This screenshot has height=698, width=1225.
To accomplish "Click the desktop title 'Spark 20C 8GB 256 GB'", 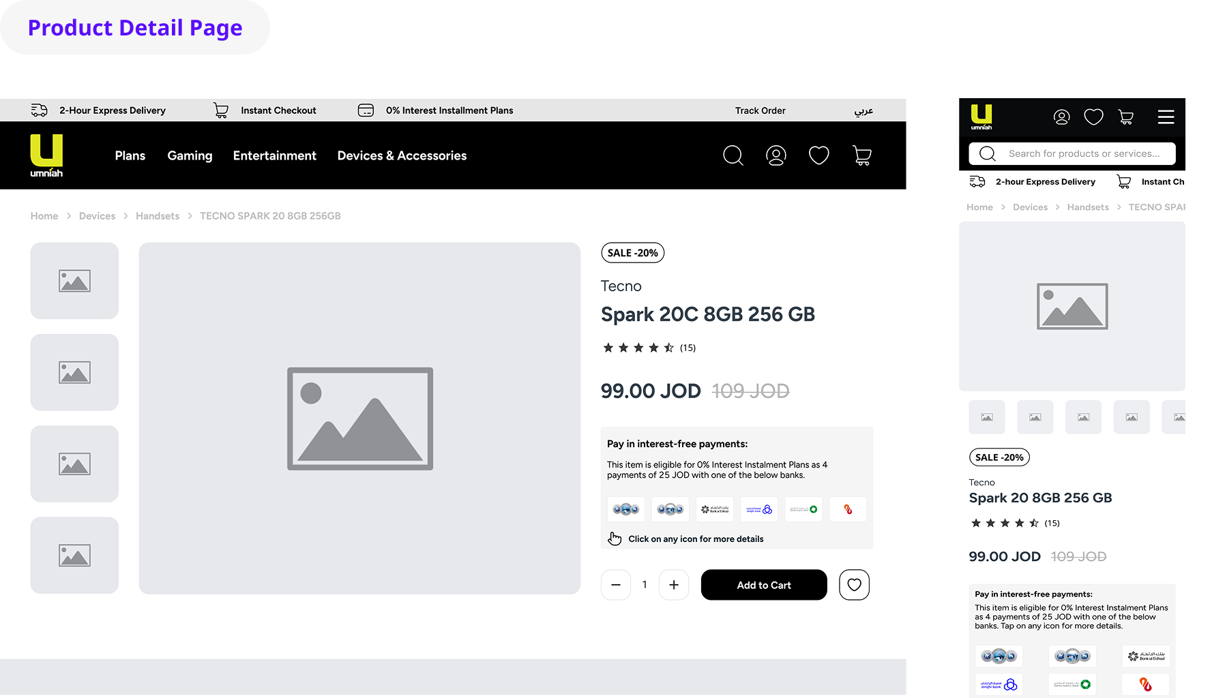I will [x=707, y=314].
